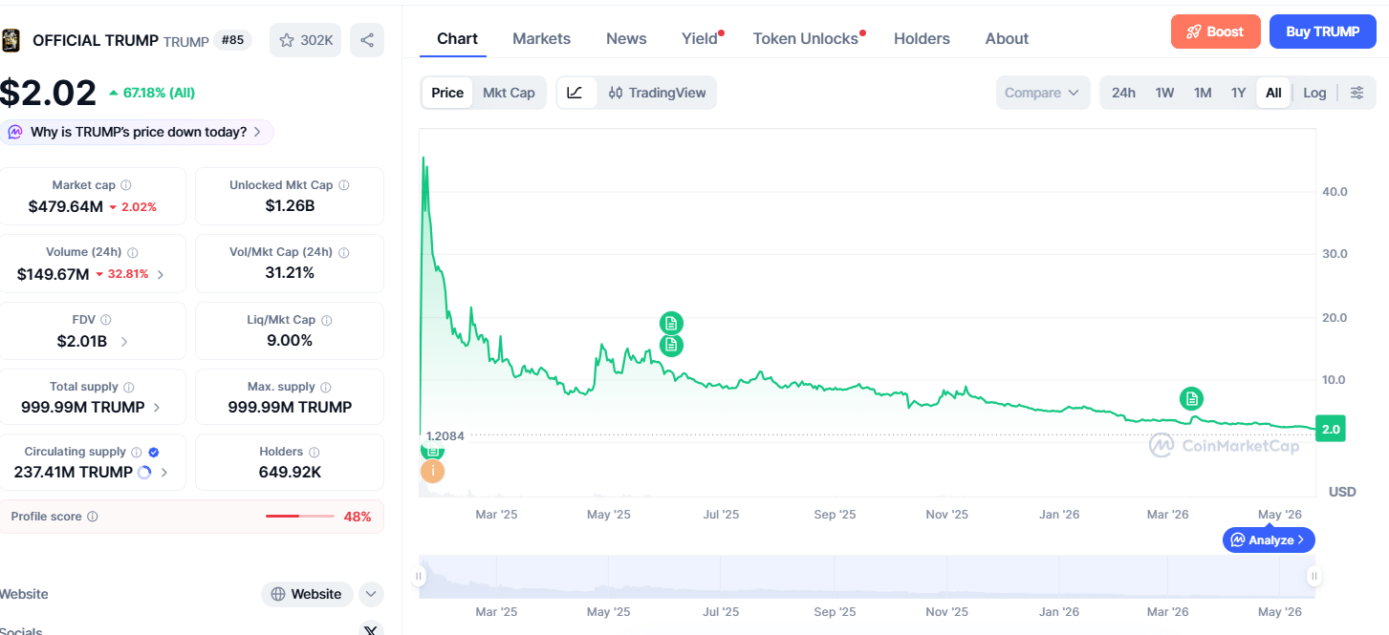Open the share icon button

pyautogui.click(x=367, y=40)
